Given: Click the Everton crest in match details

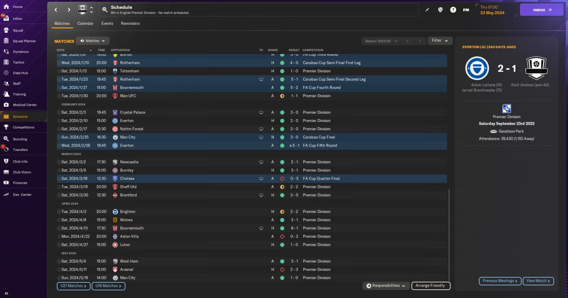Looking at the screenshot, I should pyautogui.click(x=477, y=68).
